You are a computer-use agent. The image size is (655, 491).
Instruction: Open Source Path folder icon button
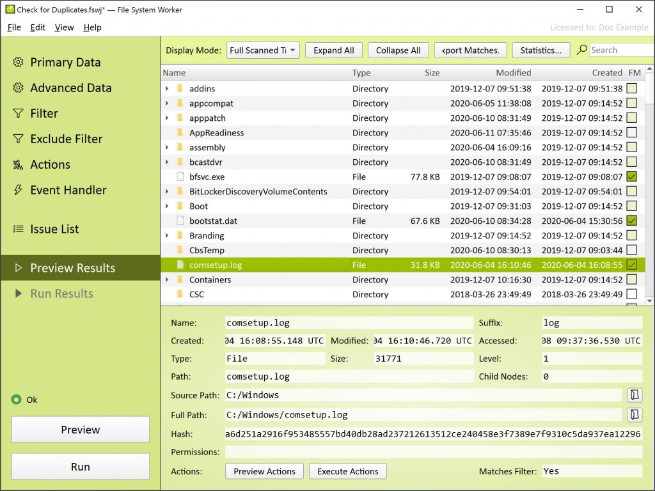635,395
